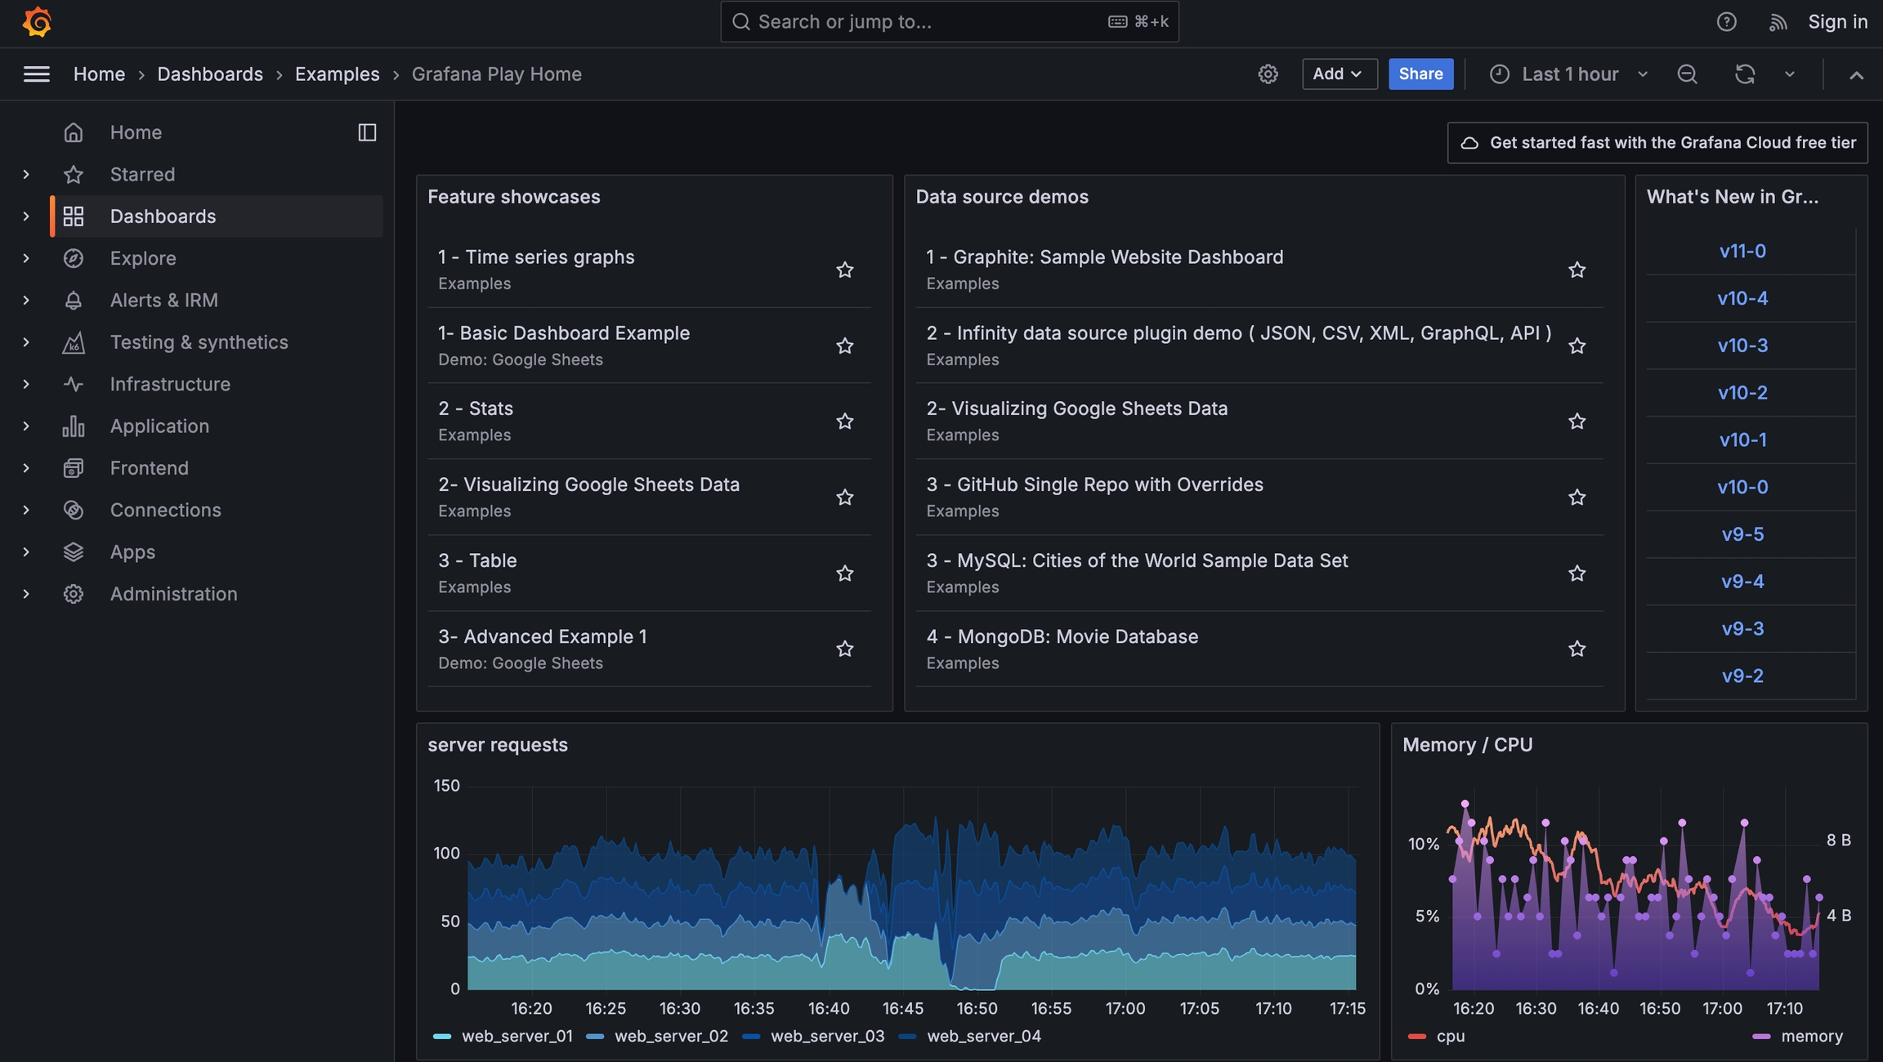1883x1062 pixels.
Task: Click the dock menu panel icon
Action: 367,132
